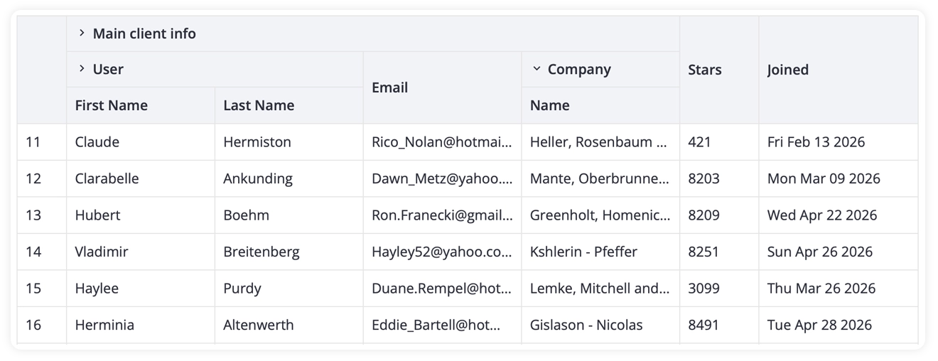Viewport: 938px width, 361px height.
Task: Select the joined date 'Tue Apr 28 2026'
Action: 819,325
